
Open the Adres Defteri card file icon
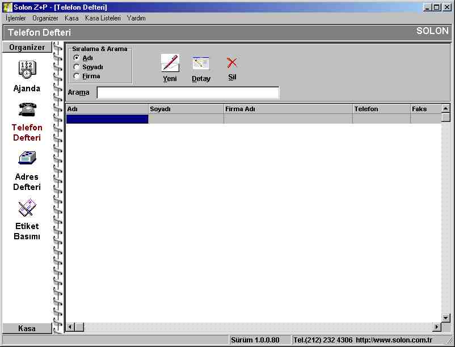point(27,158)
